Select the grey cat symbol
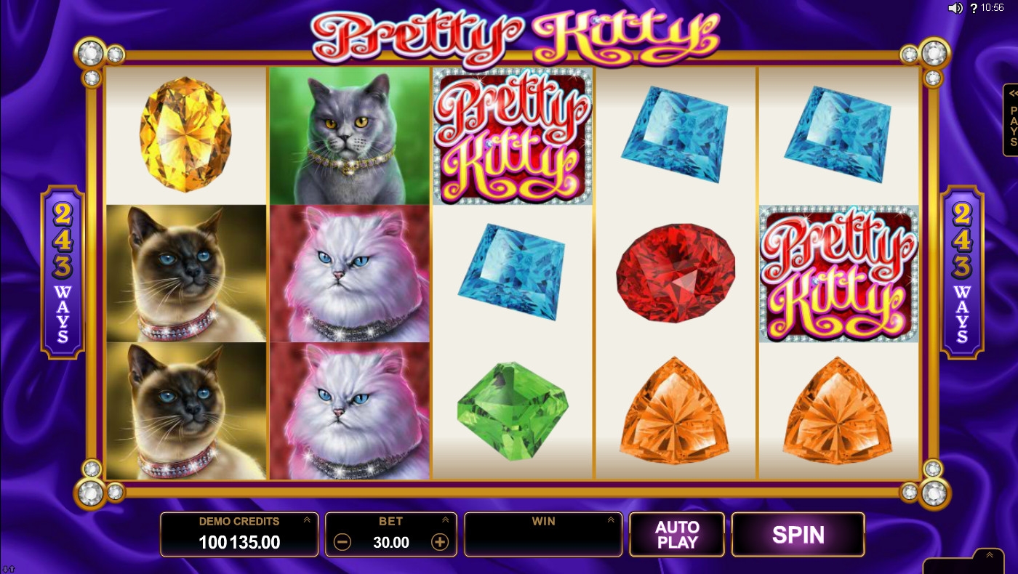Image resolution: width=1018 pixels, height=574 pixels. tap(350, 136)
